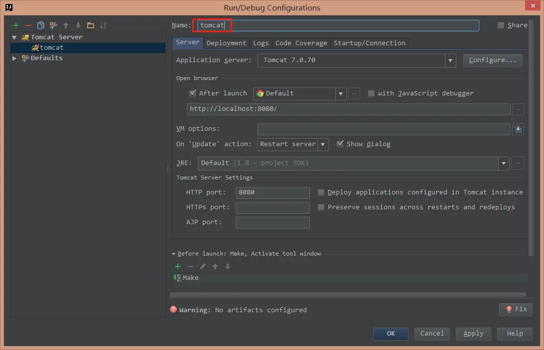Click the Configure... button

pos(493,60)
